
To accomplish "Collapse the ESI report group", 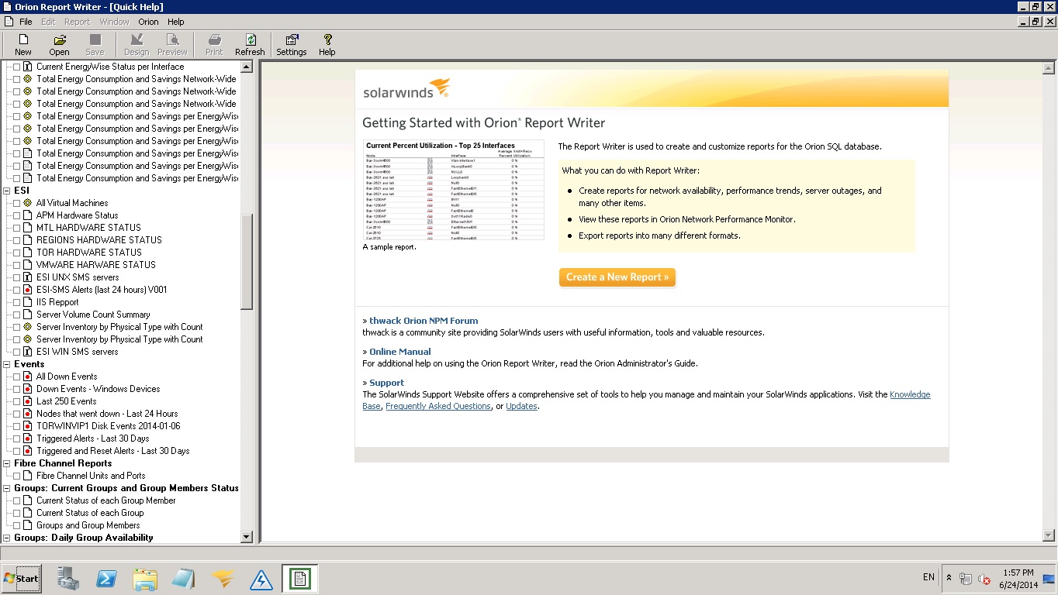I will 7,191.
